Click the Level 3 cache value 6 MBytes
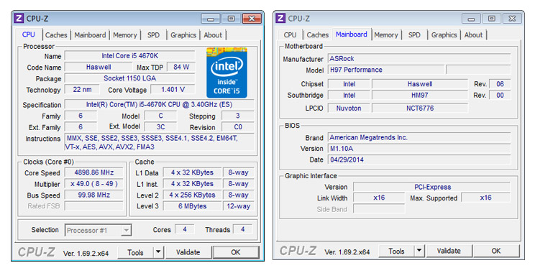This screenshot has height=268, width=535. [x=192, y=206]
